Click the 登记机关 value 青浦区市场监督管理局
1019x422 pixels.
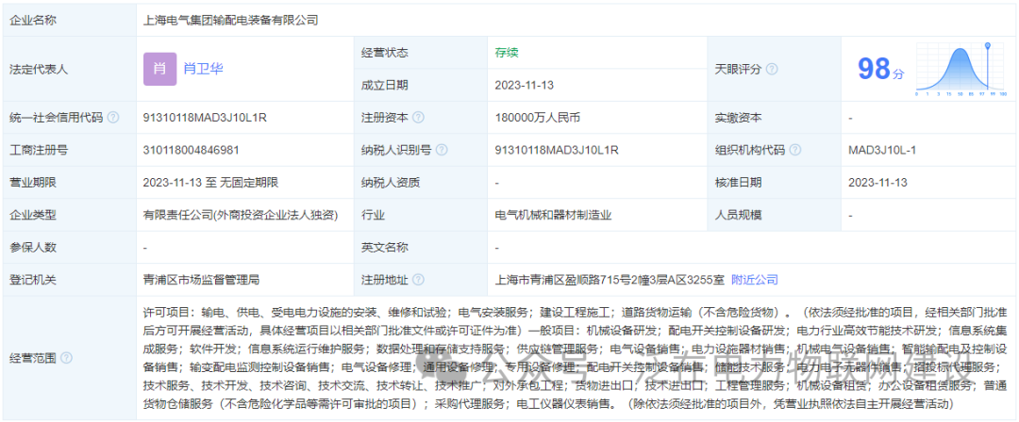pos(202,280)
